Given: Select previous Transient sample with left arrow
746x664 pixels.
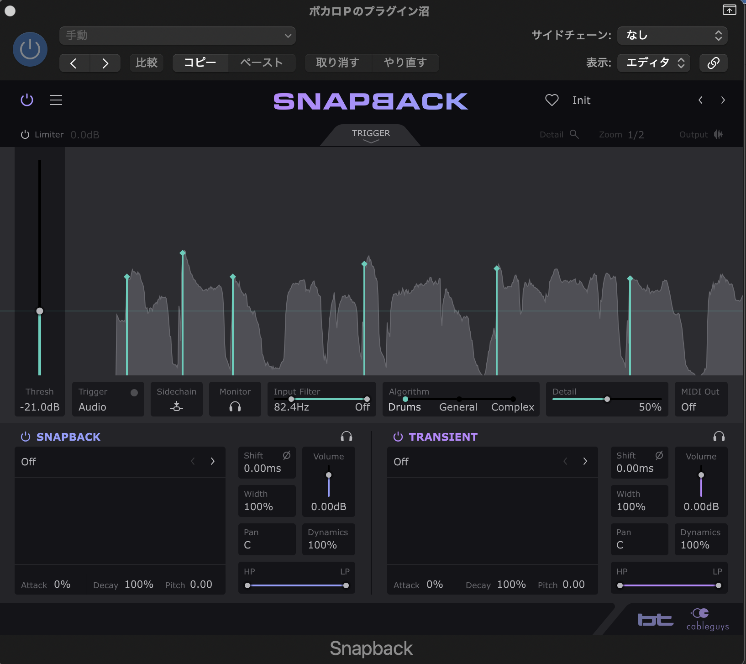Looking at the screenshot, I should [x=565, y=461].
